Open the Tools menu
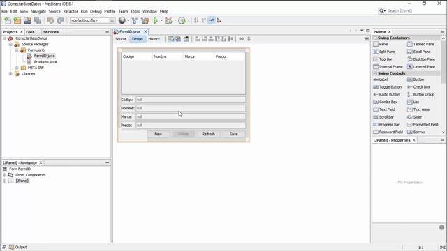Image resolution: width=447 pixels, height=251 pixels. [135, 11]
